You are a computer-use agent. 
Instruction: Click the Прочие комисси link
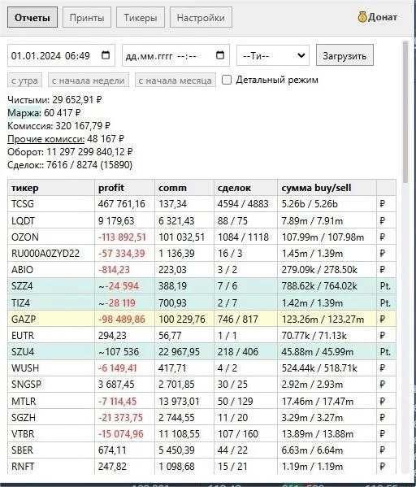(46, 139)
